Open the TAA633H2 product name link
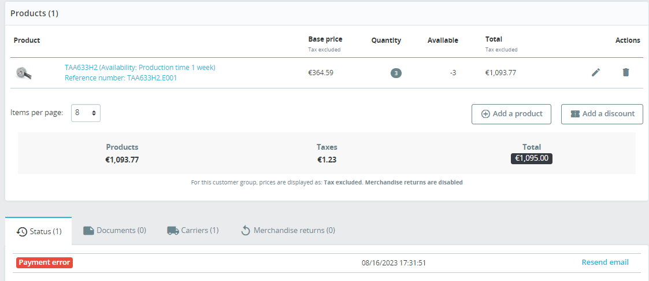Screen dimensions: 649x281 click(x=140, y=67)
